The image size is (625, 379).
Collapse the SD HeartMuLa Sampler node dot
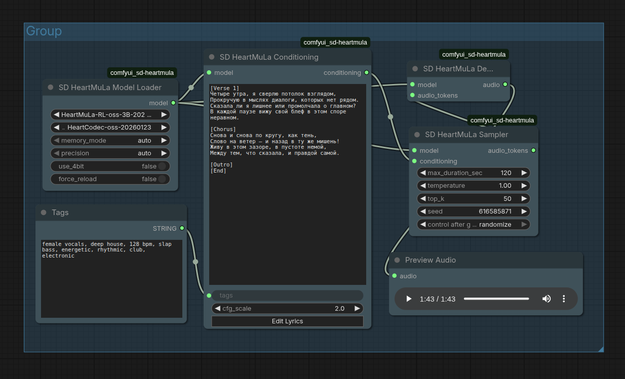tap(417, 135)
